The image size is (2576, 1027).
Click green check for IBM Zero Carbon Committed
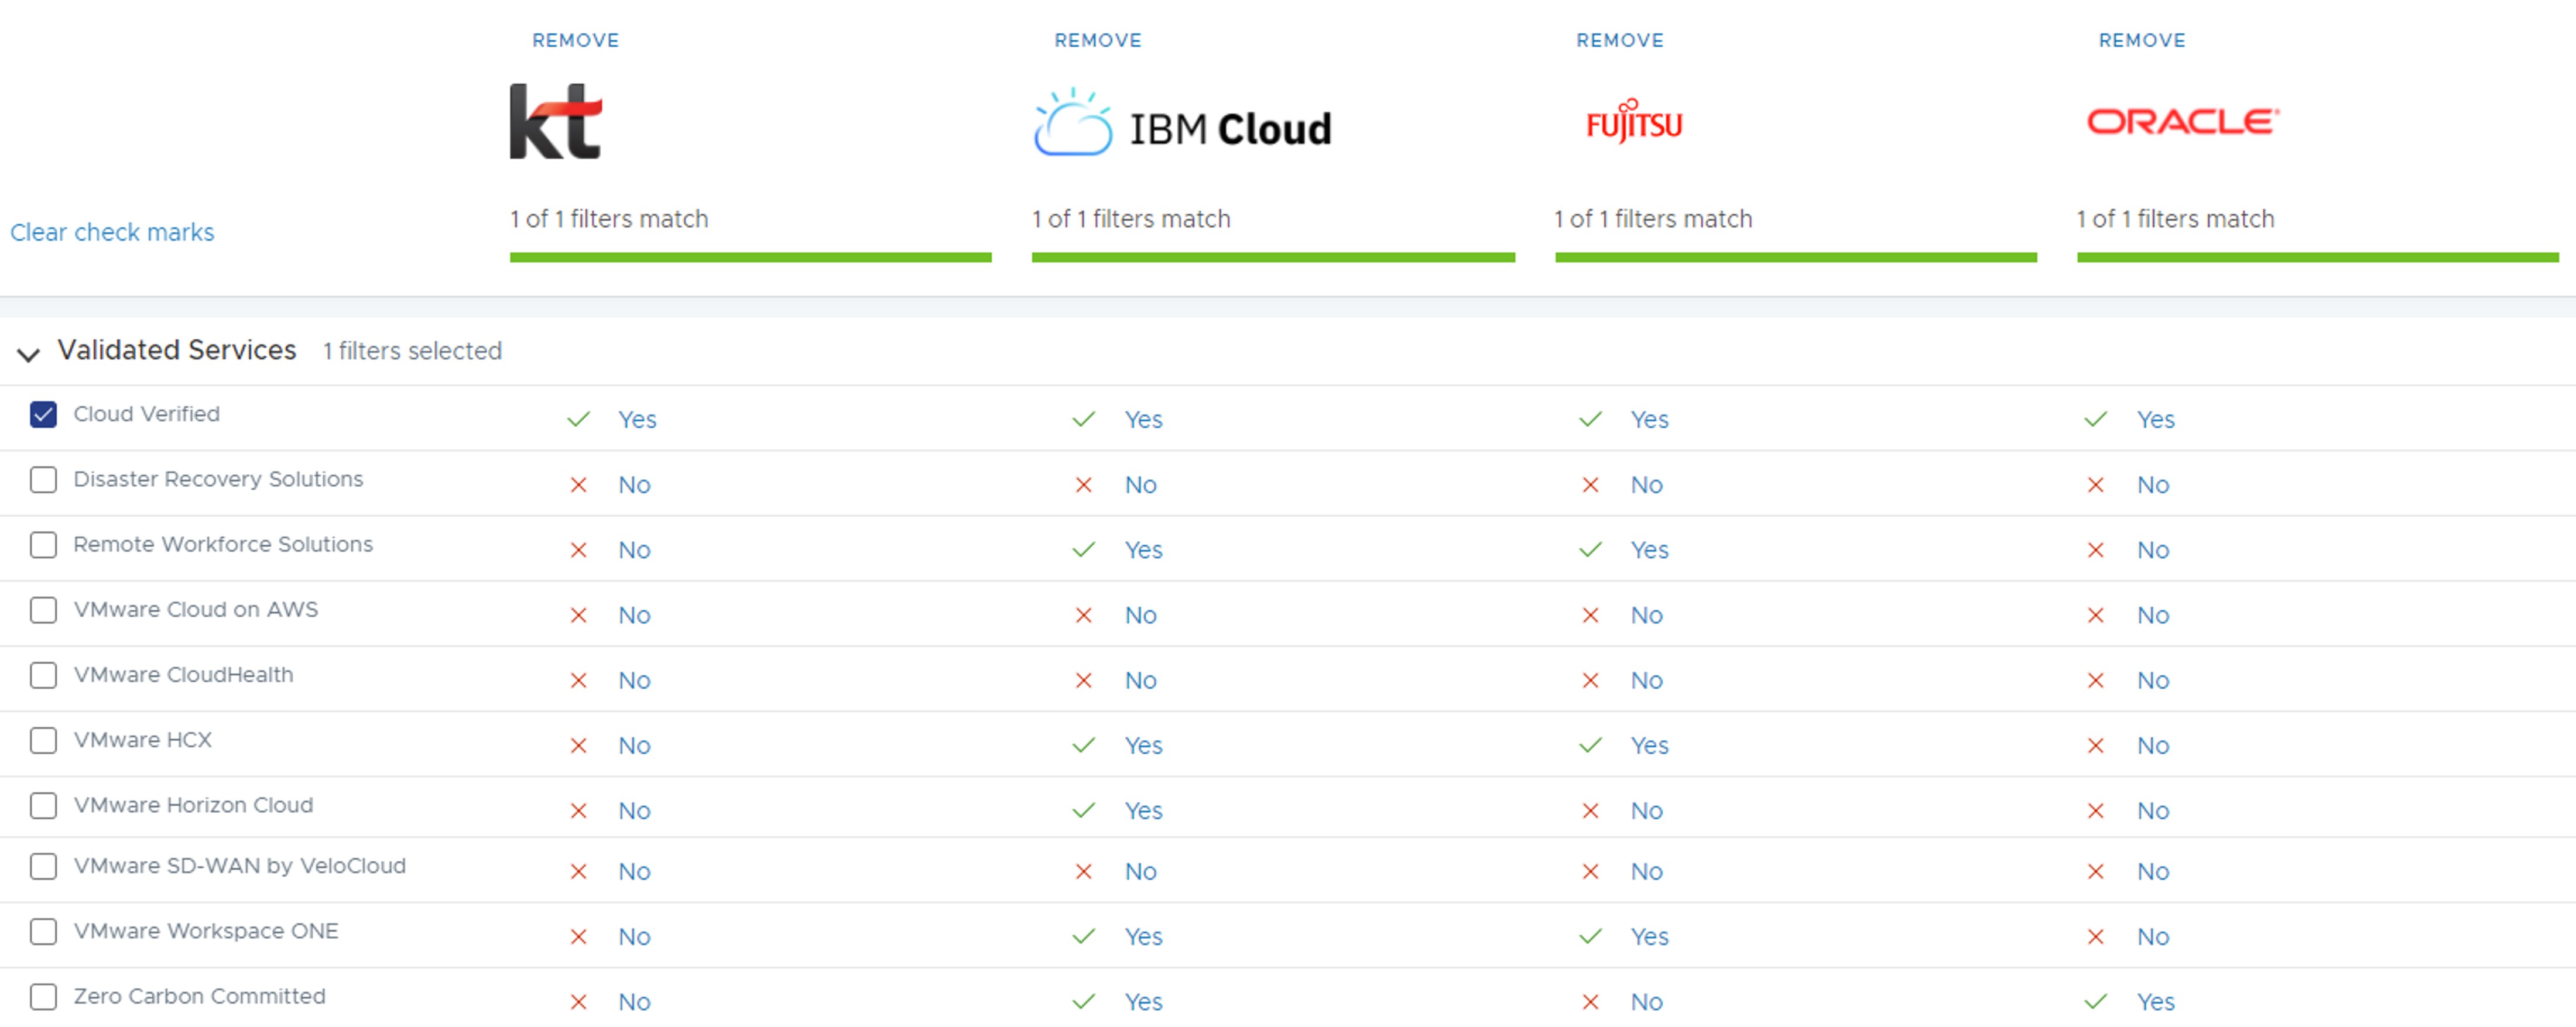[x=1084, y=1001]
